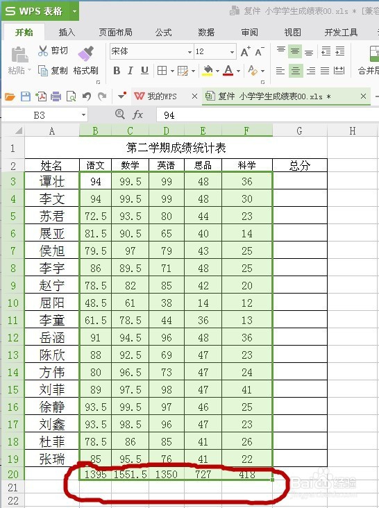Click the insert function fx button
The width and height of the screenshot is (379, 508).
coord(137,115)
